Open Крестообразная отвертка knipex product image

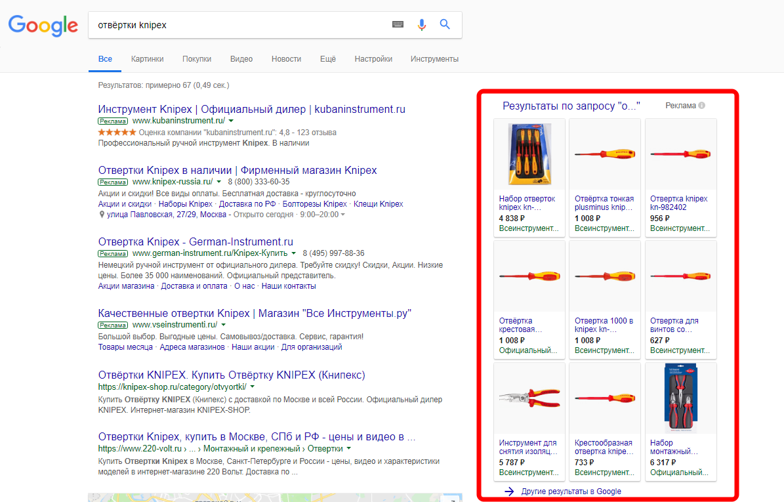click(x=605, y=398)
